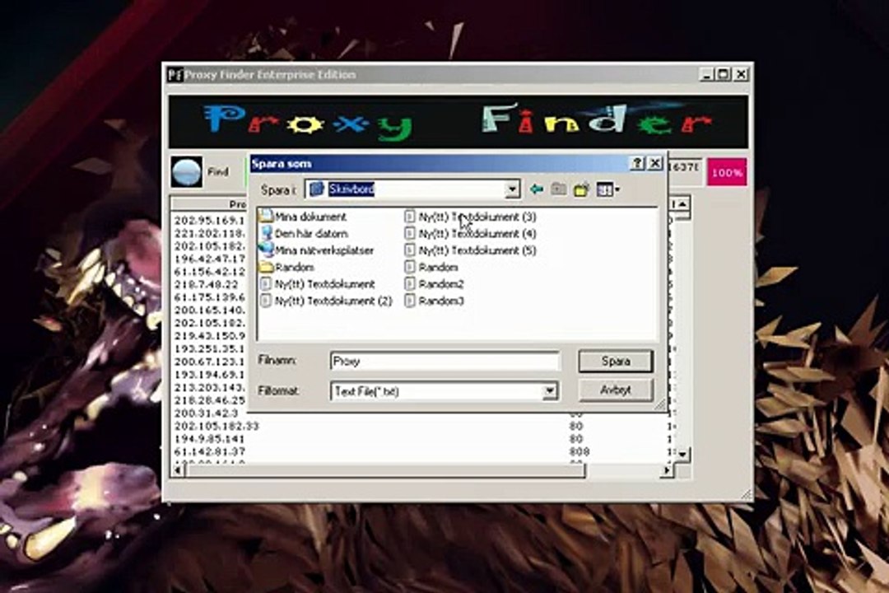This screenshot has width=889, height=593.
Task: Click the horizontal scroll-left arrow
Action: pos(178,469)
